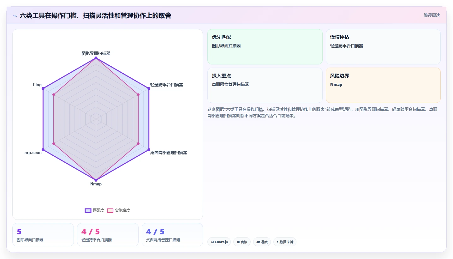Click the 4 / 5 轻量跨平台扫描器 stat card

108,235
